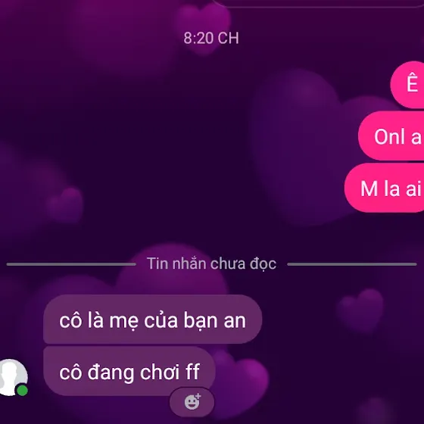The height and width of the screenshot is (424, 424).
Task: Select the "Ê" sent message bubble
Action: click(x=407, y=85)
